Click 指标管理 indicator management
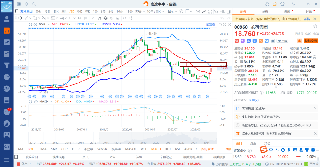 (207, 149)
